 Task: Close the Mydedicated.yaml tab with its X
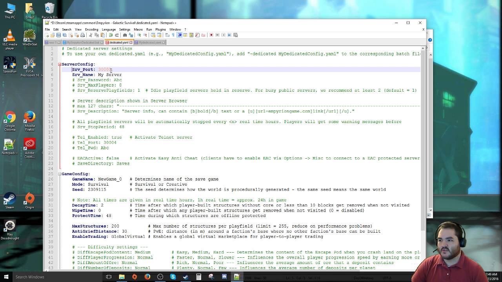coord(163,42)
